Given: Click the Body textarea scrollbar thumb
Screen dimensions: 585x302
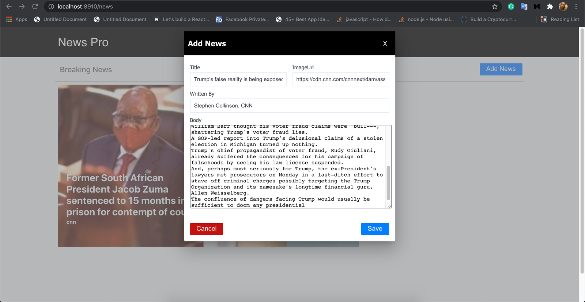Looking at the screenshot, I should [388, 183].
